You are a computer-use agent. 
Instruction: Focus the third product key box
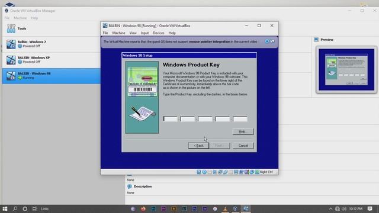205,119
